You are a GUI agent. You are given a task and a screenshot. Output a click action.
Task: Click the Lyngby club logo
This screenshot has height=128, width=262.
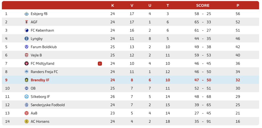tap(26, 39)
